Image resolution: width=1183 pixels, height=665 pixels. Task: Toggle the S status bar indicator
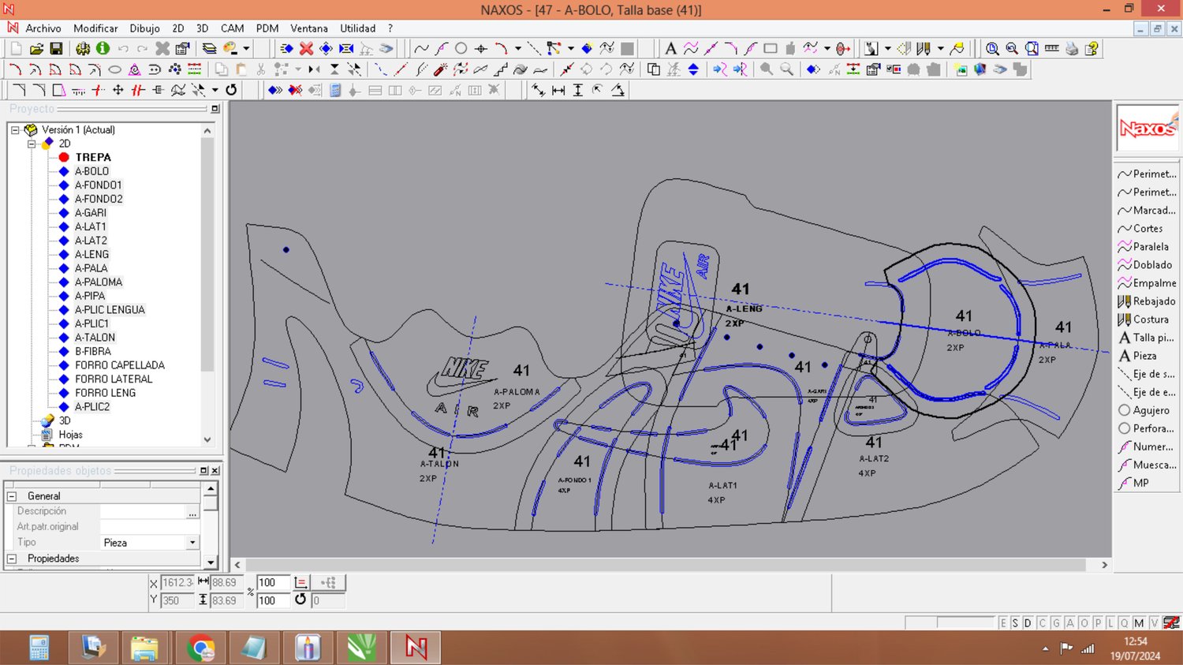1015,623
